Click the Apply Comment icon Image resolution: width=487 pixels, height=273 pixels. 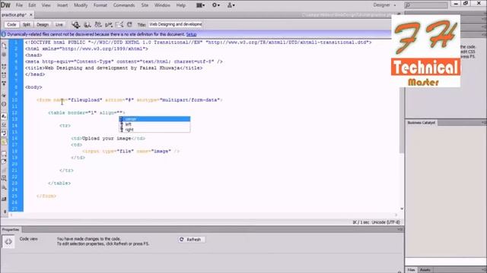[4, 154]
